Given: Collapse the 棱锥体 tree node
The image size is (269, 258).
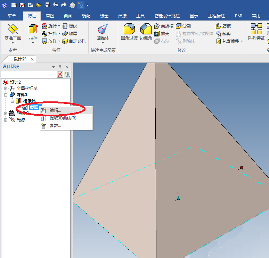Looking at the screenshot, I should click(12, 101).
